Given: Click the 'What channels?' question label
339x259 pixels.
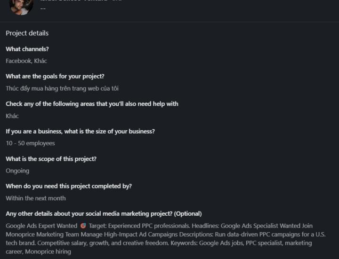Looking at the screenshot, I should pyautogui.click(x=27, y=49).
